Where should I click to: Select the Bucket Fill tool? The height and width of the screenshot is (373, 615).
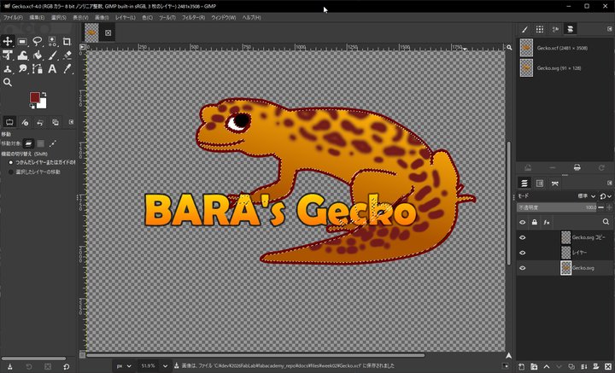[x=38, y=55]
